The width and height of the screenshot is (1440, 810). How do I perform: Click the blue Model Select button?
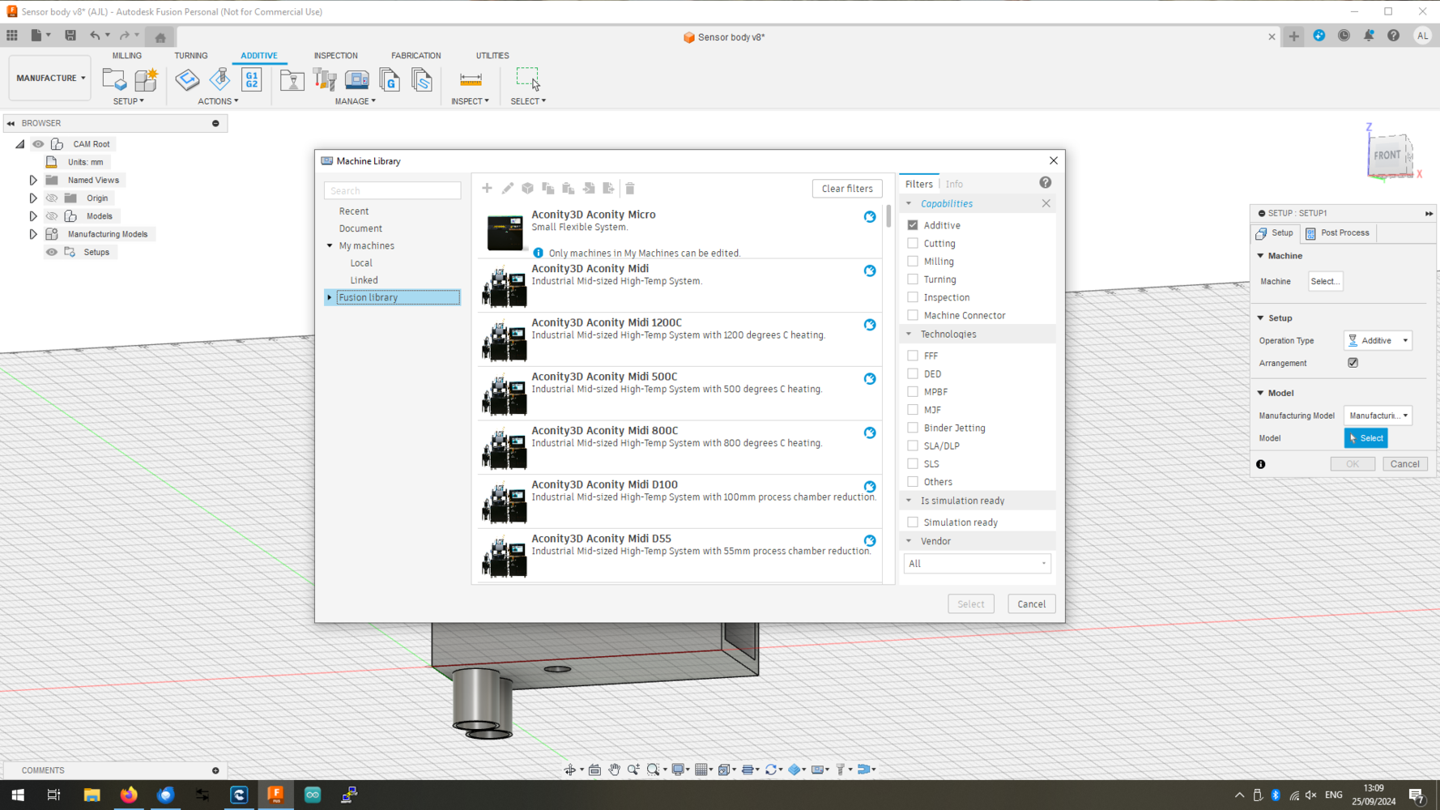tap(1365, 438)
